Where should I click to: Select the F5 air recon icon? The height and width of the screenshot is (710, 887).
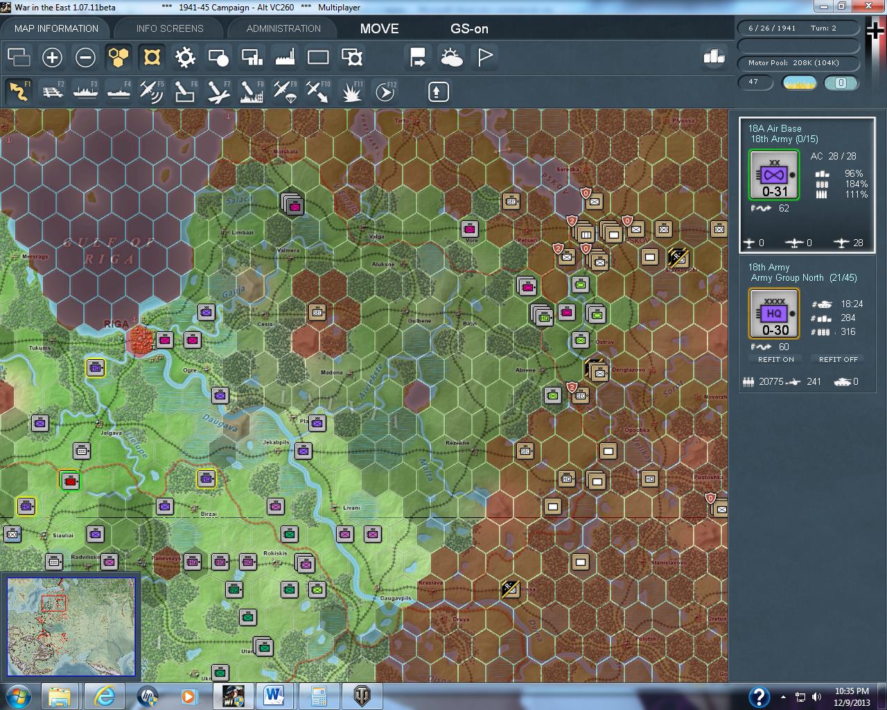click(152, 92)
